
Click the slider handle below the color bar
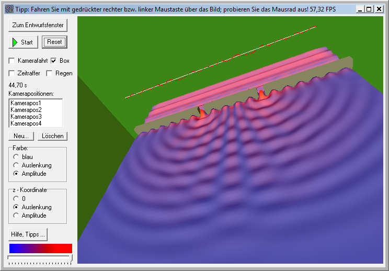click(72, 257)
